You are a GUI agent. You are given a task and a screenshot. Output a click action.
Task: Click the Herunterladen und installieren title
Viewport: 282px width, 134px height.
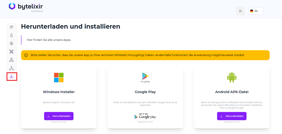(x=71, y=26)
